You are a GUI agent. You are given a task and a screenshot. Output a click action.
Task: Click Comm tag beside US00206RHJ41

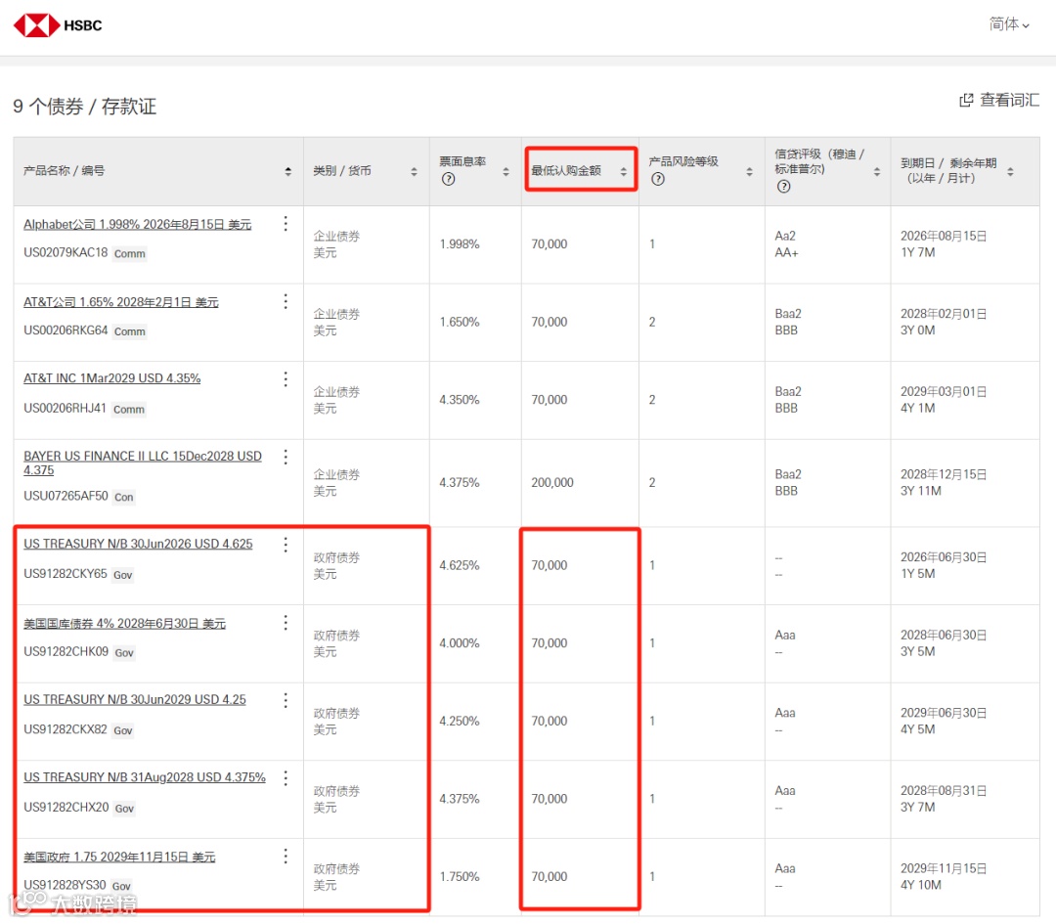tap(129, 410)
